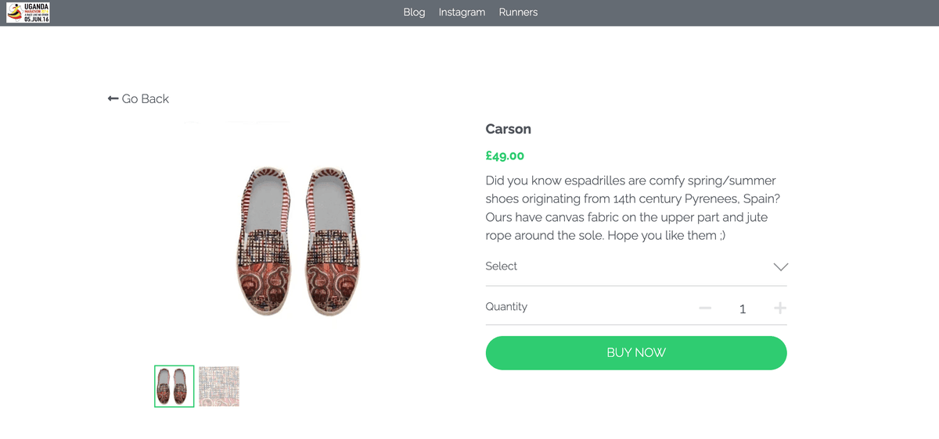Increase quantity with the plus icon
The height and width of the screenshot is (439, 939).
pyautogui.click(x=779, y=309)
